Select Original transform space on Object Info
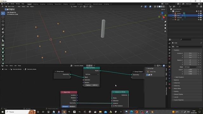 pos(65,106)
